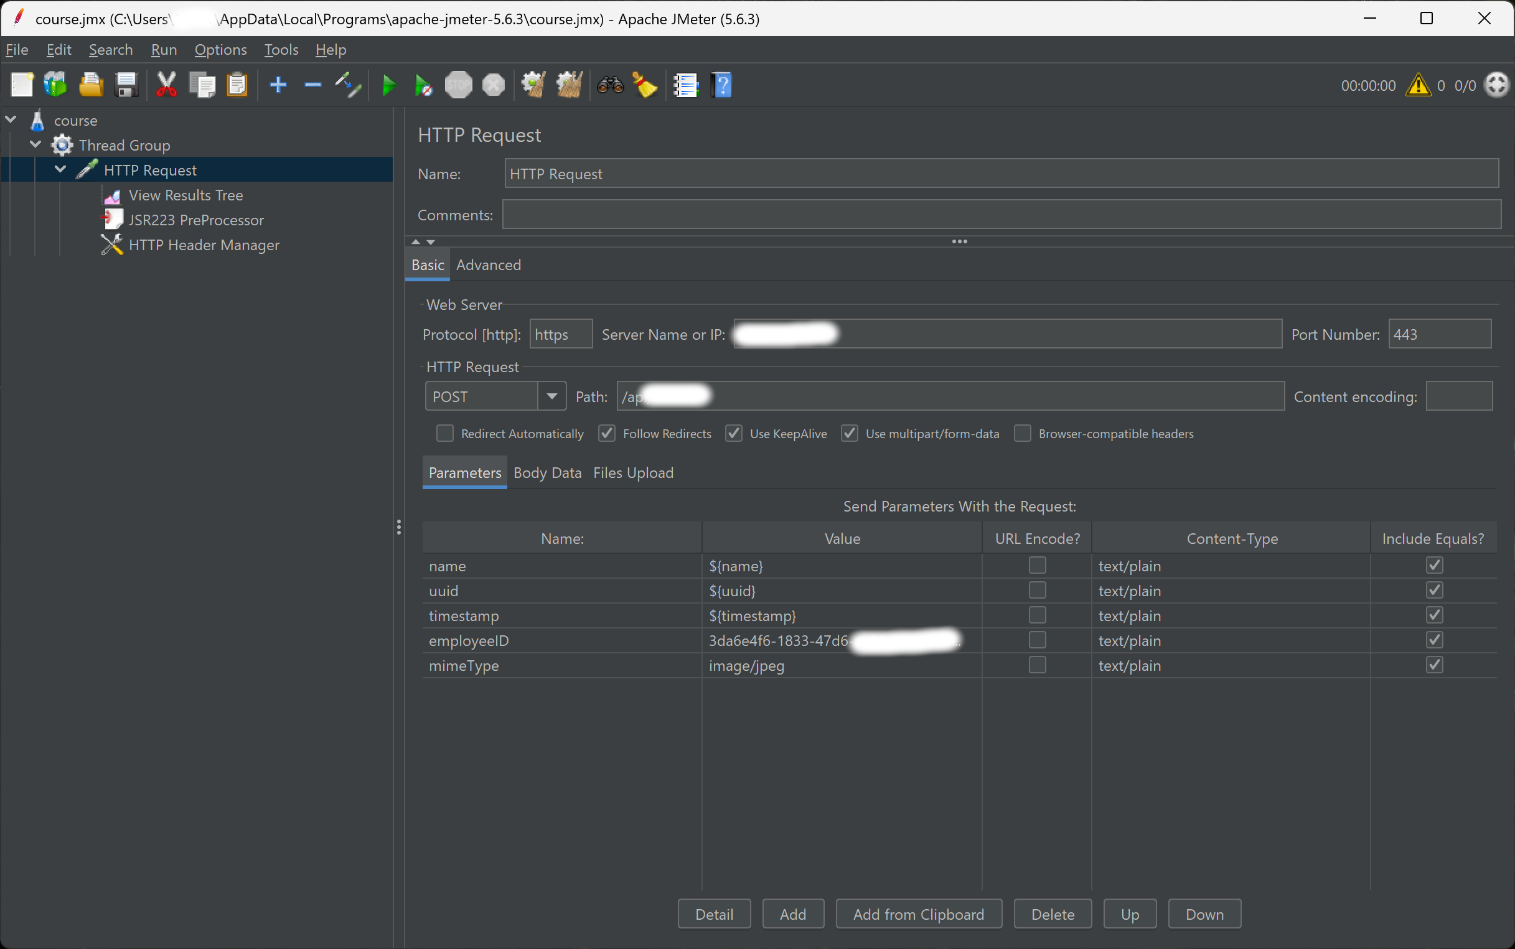Click the Add from Clipboard button
Screen dimensions: 1515x949
pyautogui.click(x=918, y=914)
